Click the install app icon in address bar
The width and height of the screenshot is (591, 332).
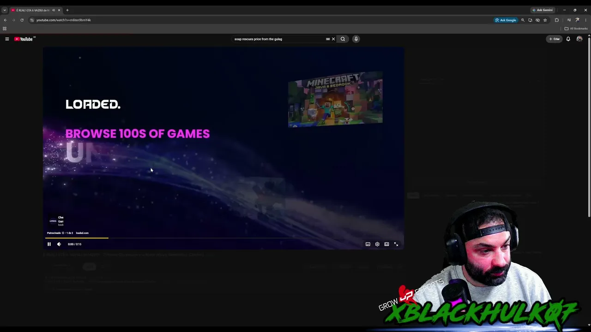click(x=530, y=20)
